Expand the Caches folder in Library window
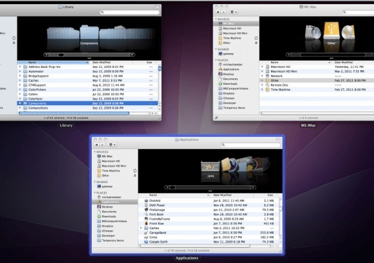 [20, 81]
